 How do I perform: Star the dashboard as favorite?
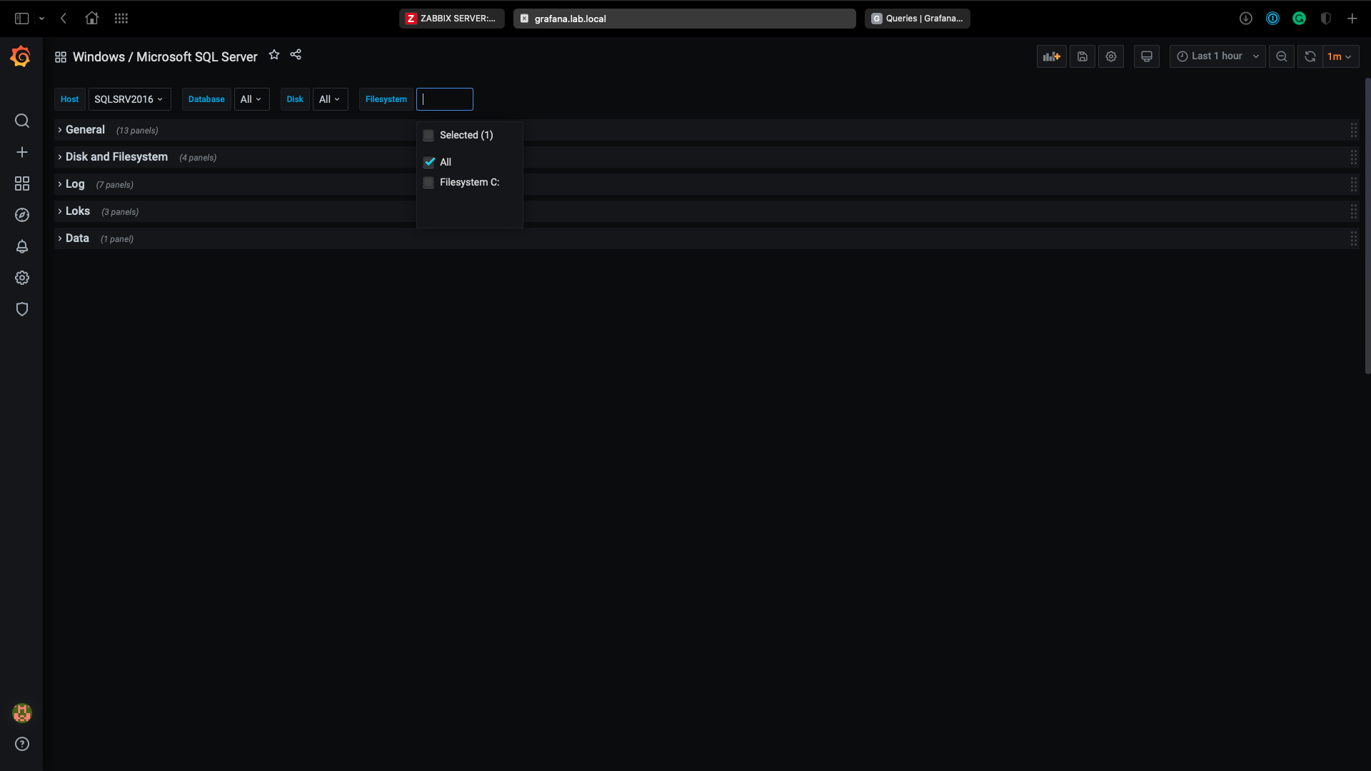click(x=274, y=55)
